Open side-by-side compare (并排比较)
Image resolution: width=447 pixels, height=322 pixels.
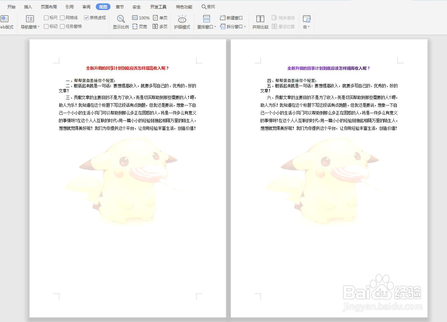(260, 22)
